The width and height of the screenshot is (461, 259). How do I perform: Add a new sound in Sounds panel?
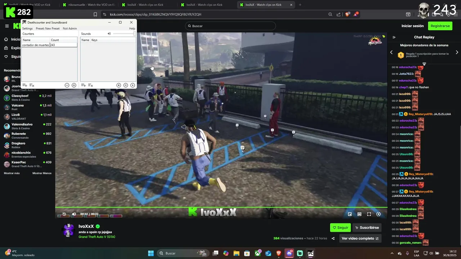[x=83, y=85]
